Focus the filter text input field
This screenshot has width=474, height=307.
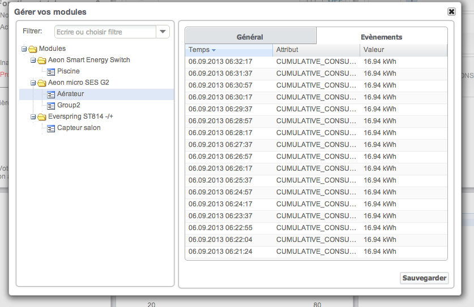[105, 32]
